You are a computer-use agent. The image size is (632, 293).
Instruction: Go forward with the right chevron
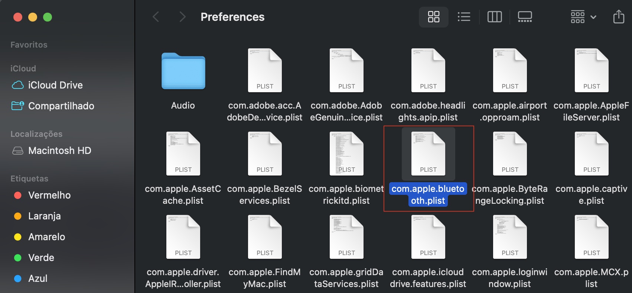click(182, 17)
